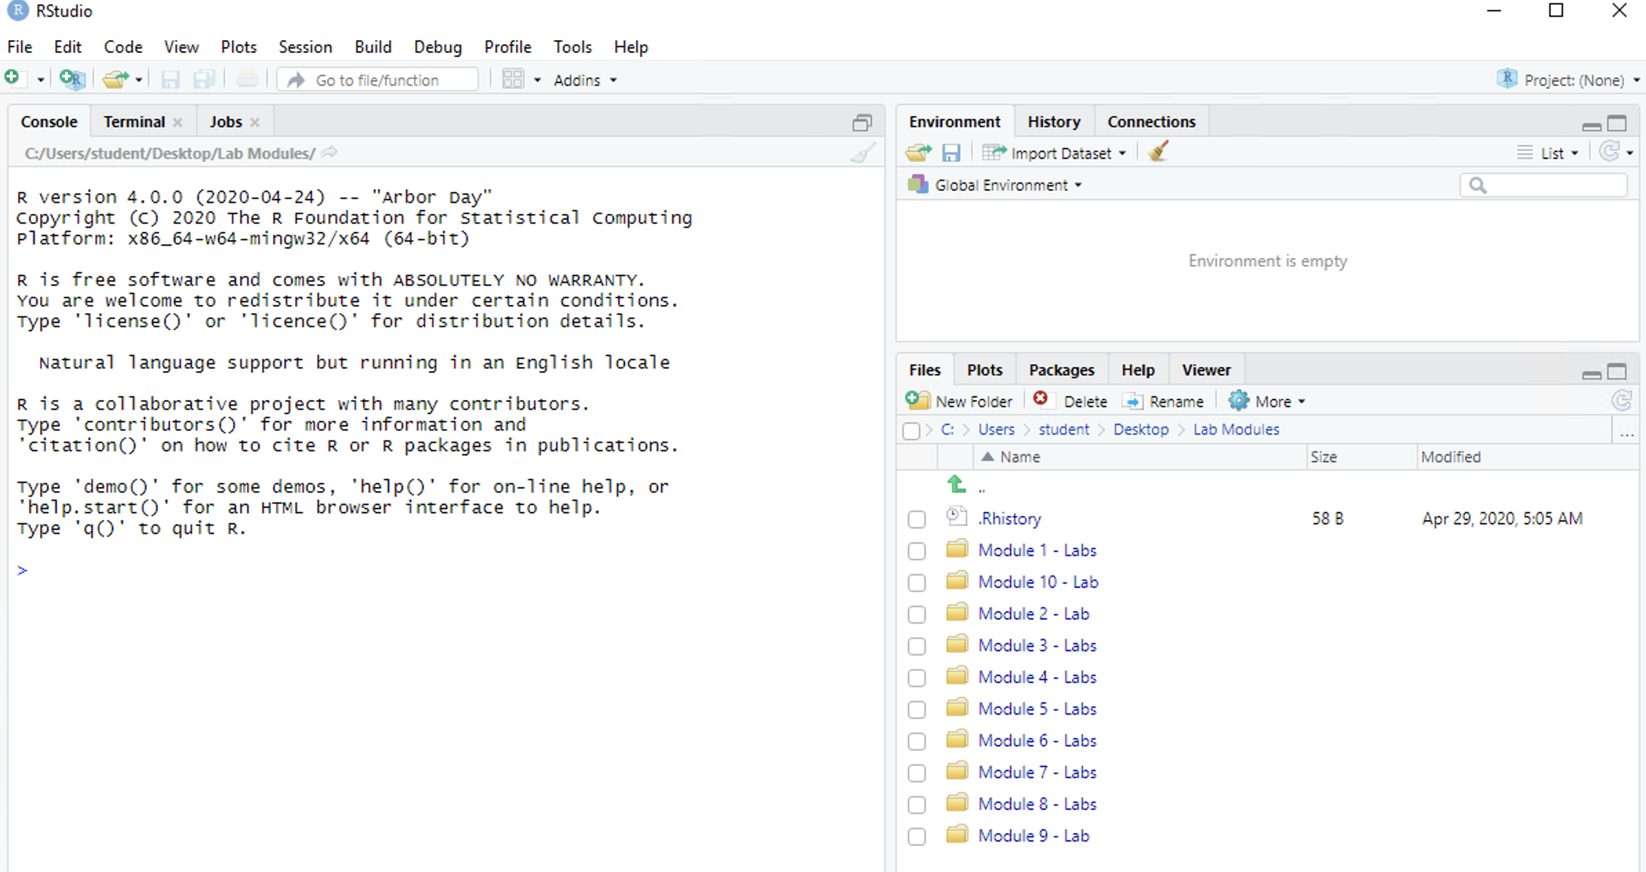The width and height of the screenshot is (1646, 872).
Task: Open the More gear dropdown
Action: tap(1267, 402)
